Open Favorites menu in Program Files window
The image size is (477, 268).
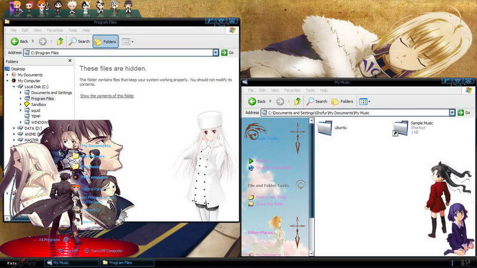[x=55, y=30]
